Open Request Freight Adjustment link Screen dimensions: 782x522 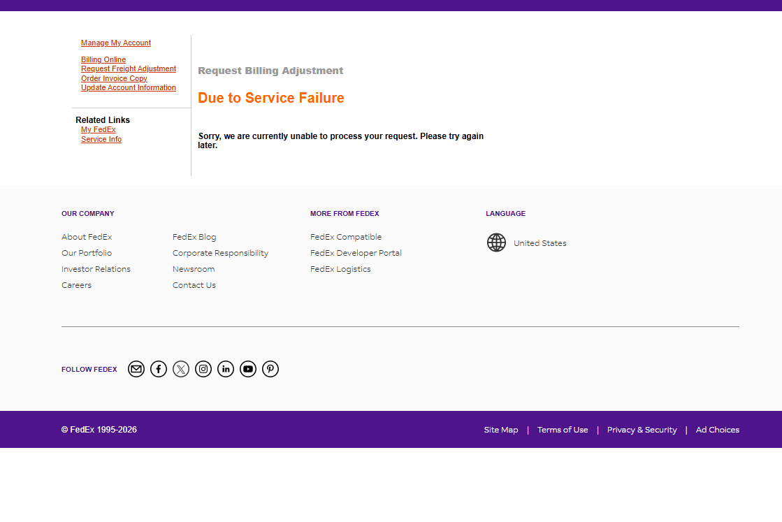(128, 68)
